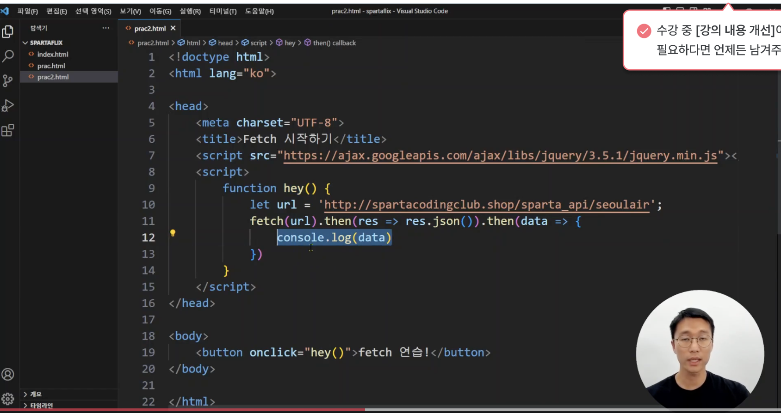
Task: Click the hey breadcrumb segment
Action: tap(290, 43)
